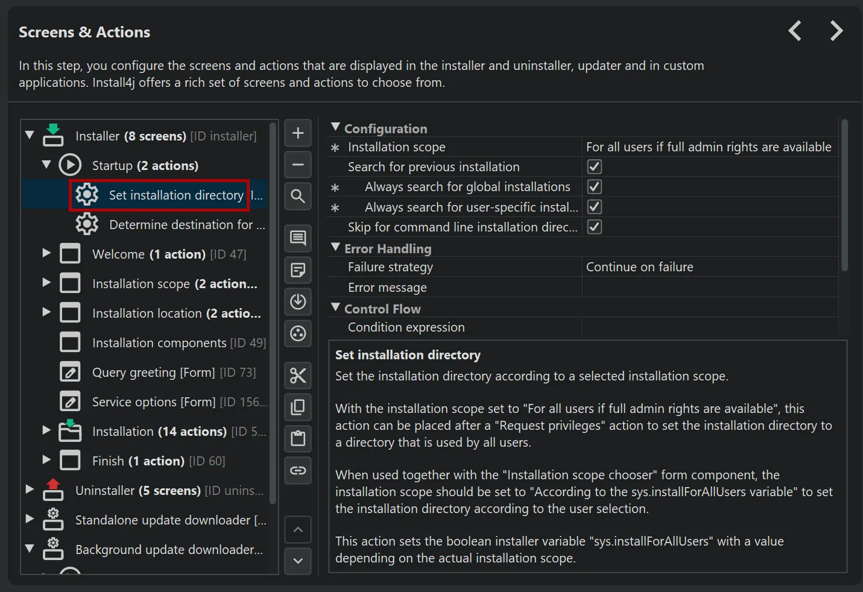This screenshot has height=592, width=863.
Task: Toggle Search for previous installation checkbox
Action: tap(595, 167)
